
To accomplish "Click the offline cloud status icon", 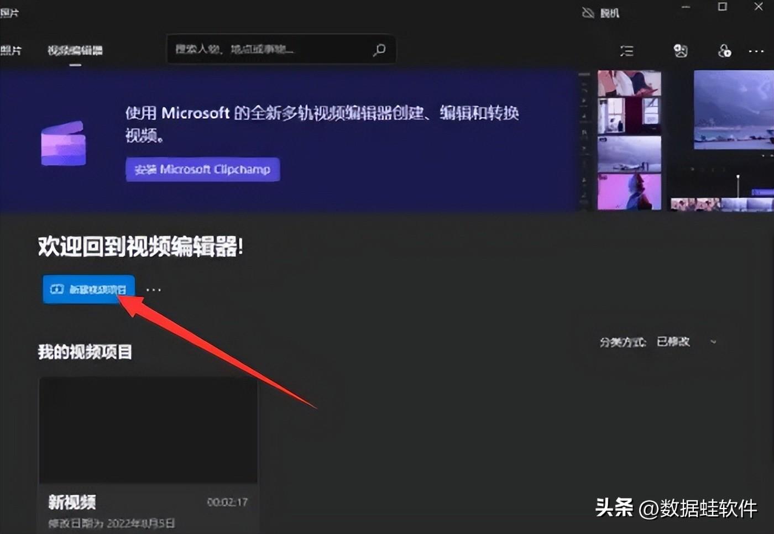I will point(588,13).
